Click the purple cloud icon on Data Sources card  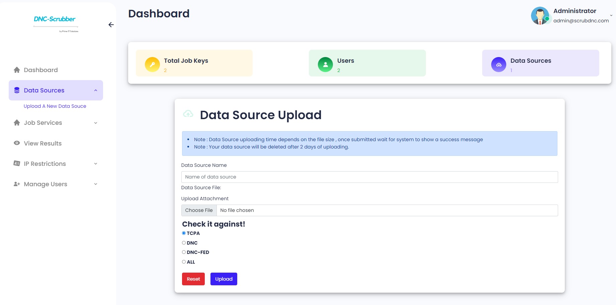pos(499,64)
